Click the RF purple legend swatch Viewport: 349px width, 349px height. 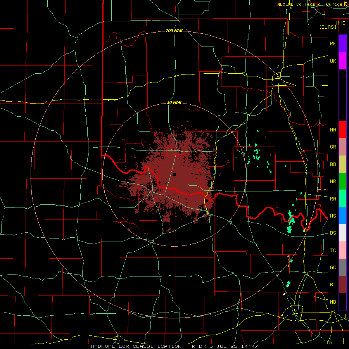point(342,43)
